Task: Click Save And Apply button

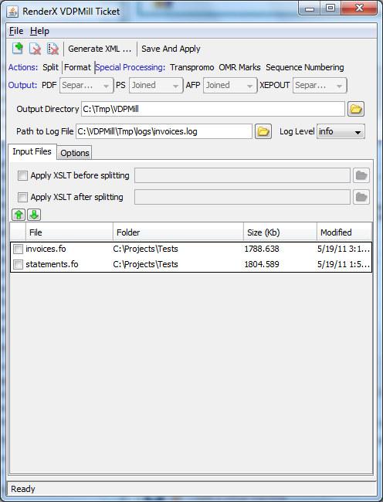Action: point(171,49)
